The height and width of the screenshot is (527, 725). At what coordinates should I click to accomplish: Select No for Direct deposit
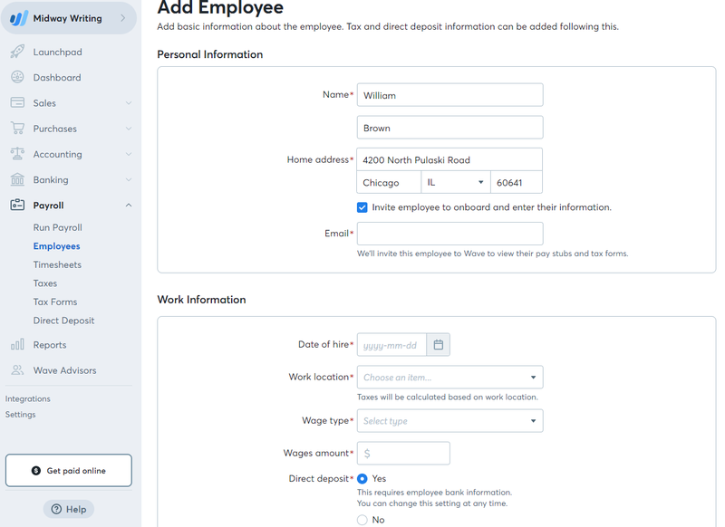coord(362,520)
